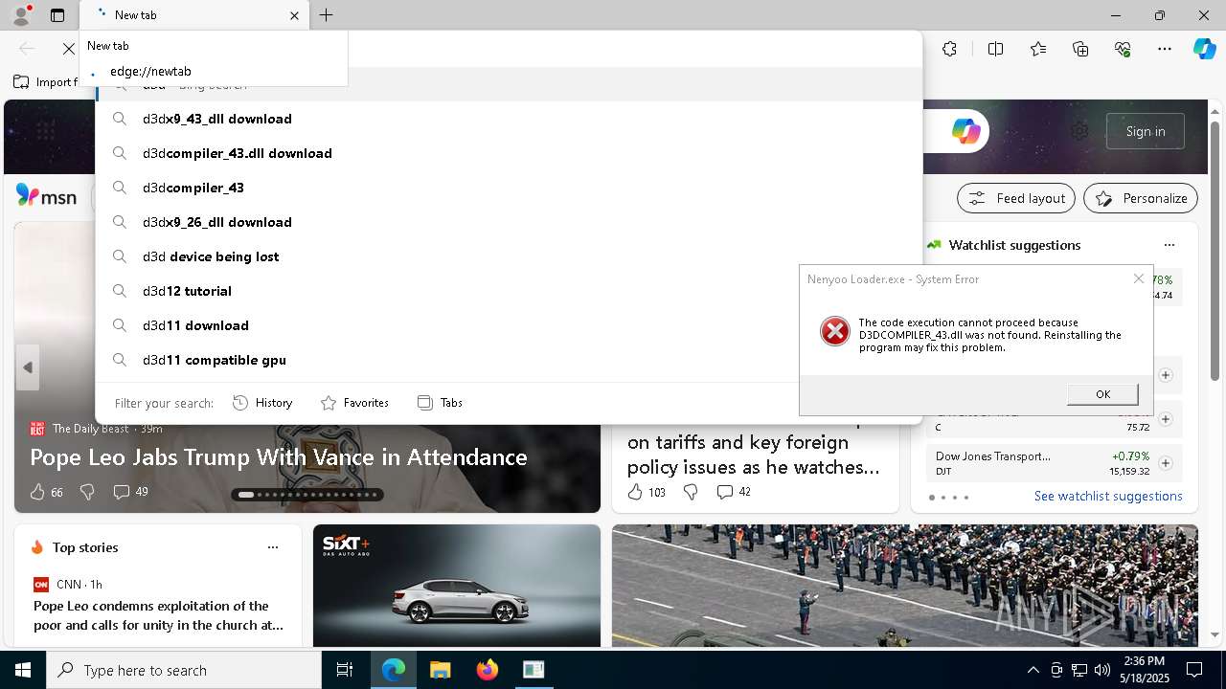The width and height of the screenshot is (1226, 689).
Task: Open See watchlist suggestions link
Action: pos(1108,496)
